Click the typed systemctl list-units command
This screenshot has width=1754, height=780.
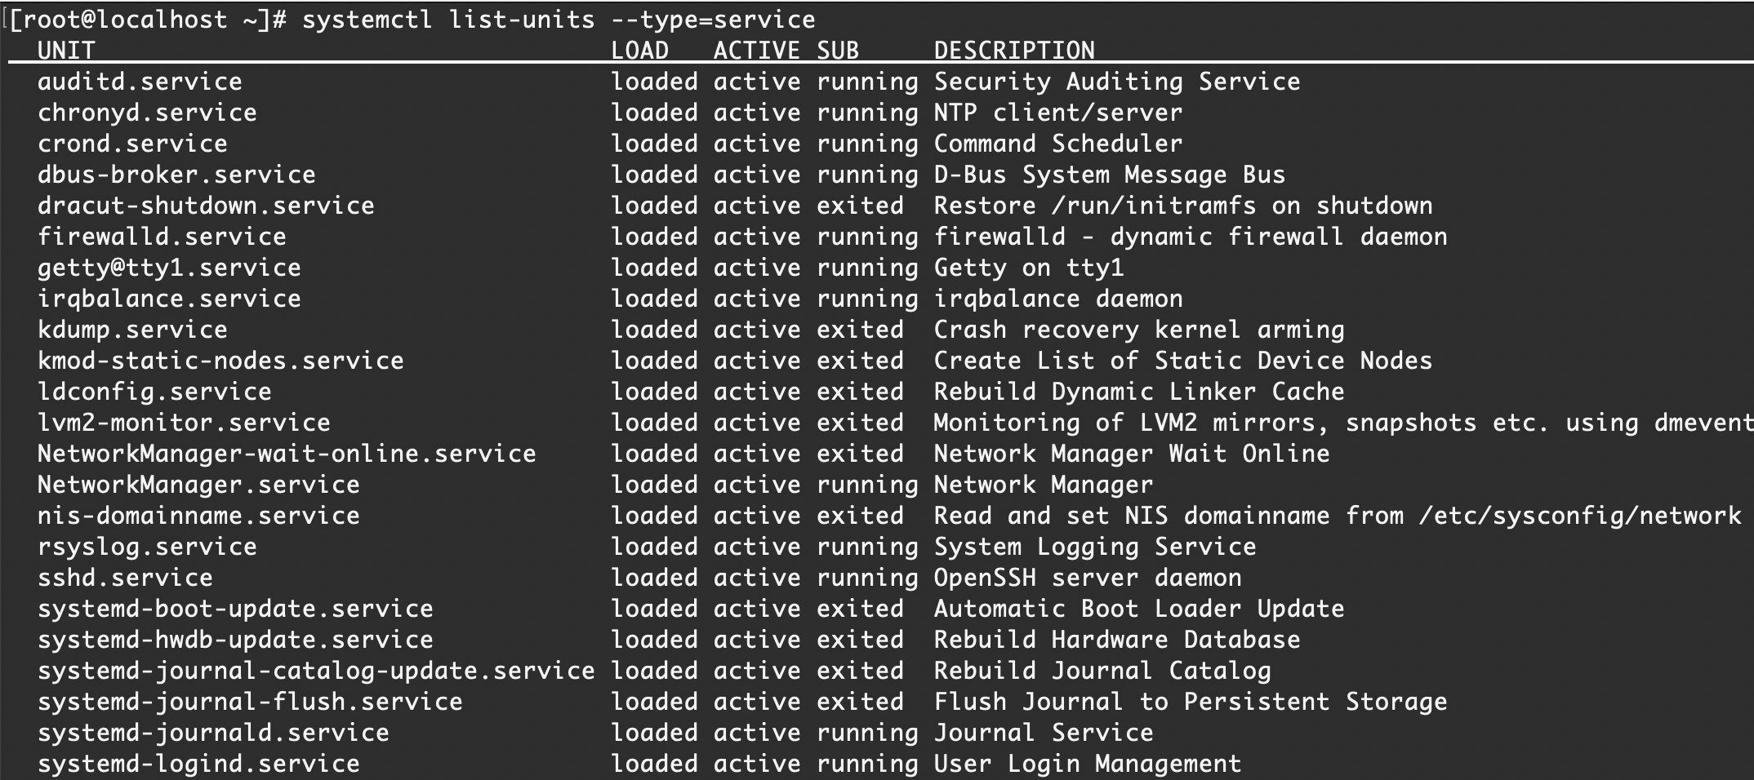click(x=559, y=20)
